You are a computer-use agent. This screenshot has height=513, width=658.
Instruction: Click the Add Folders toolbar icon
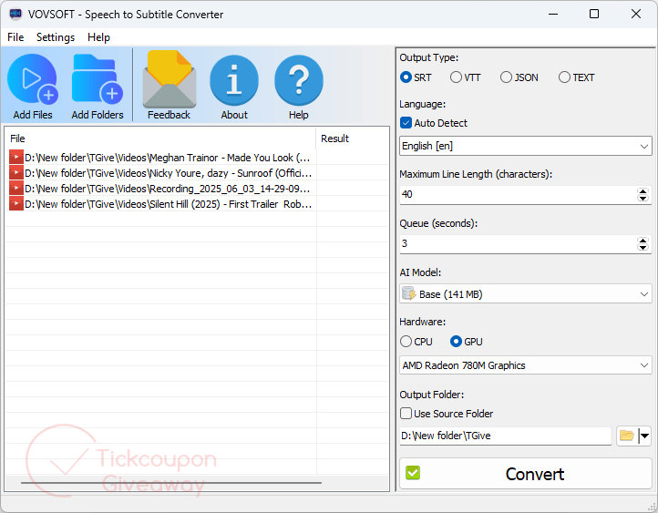click(98, 79)
